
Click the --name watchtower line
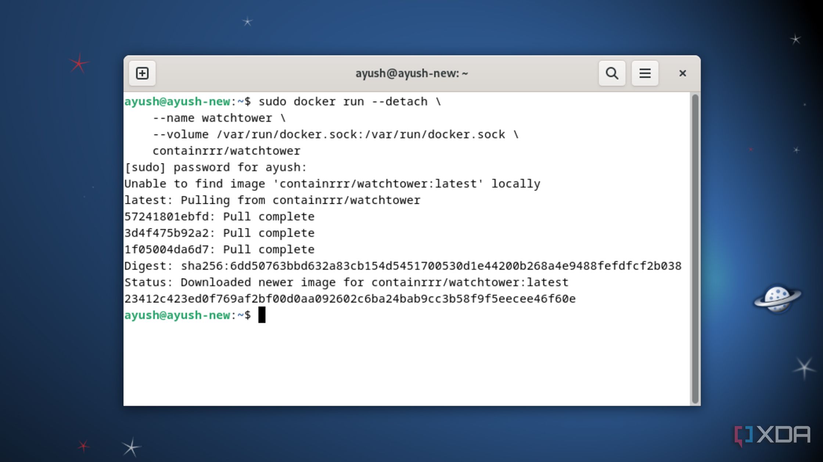[219, 118]
